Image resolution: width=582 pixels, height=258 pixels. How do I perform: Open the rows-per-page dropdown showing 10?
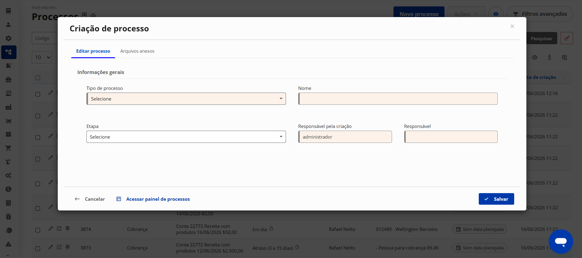42,57
